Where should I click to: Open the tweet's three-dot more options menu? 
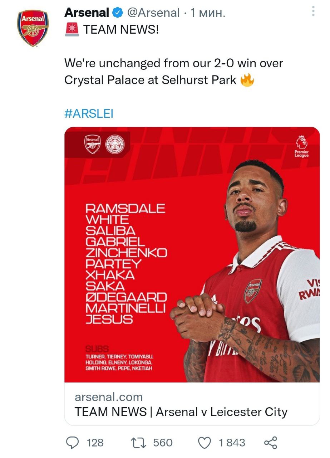click(x=313, y=12)
